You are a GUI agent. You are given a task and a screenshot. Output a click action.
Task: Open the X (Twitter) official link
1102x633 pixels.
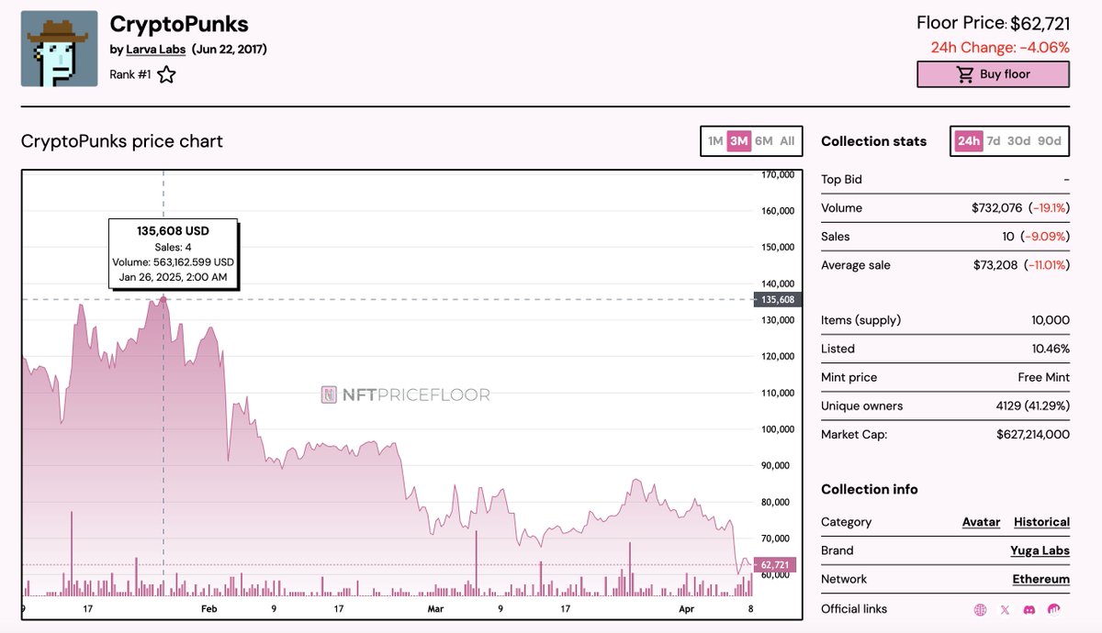pos(1005,609)
